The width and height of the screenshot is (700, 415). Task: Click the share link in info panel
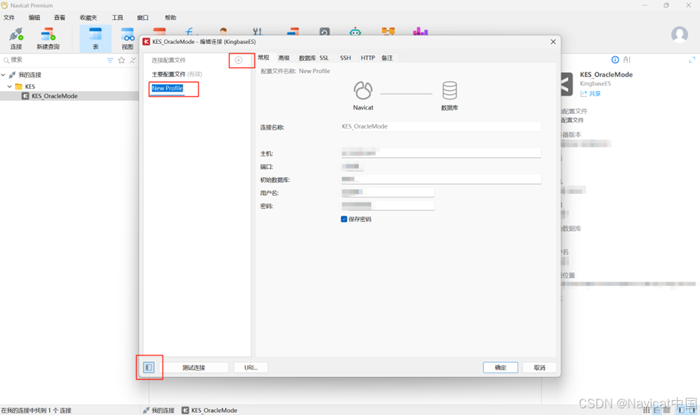(591, 93)
